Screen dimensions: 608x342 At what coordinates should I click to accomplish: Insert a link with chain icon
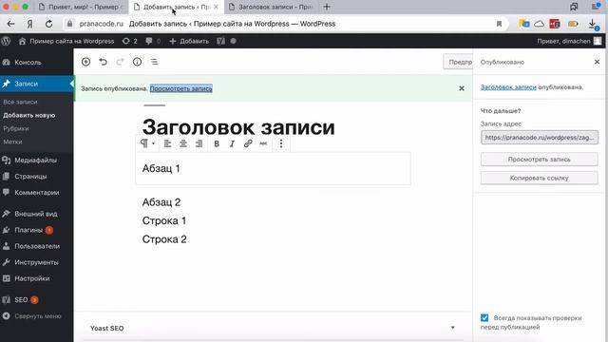248,143
